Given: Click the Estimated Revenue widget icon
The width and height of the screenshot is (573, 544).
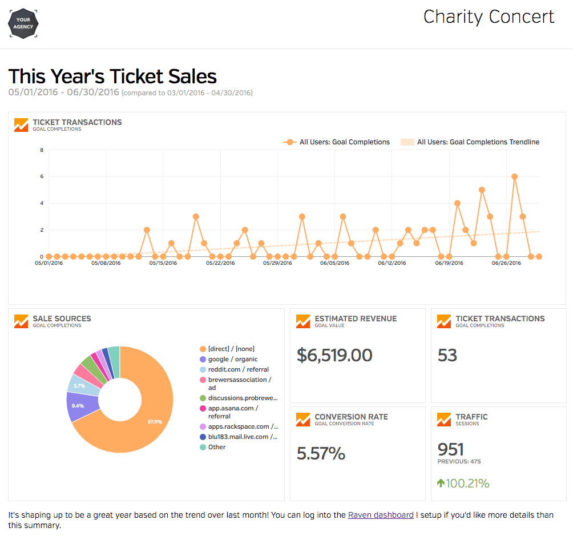Looking at the screenshot, I should (303, 321).
